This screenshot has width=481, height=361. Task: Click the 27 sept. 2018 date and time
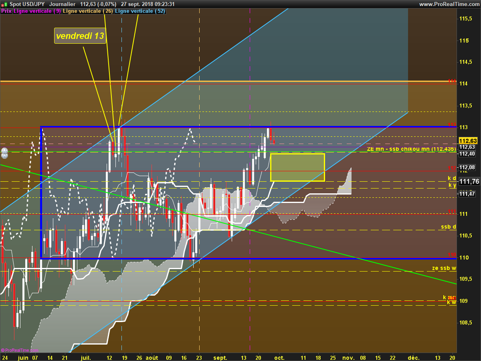[148, 4]
